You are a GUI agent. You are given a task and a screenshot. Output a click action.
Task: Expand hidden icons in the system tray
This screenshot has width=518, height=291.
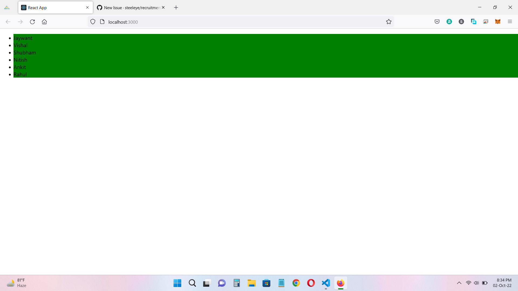click(459, 283)
